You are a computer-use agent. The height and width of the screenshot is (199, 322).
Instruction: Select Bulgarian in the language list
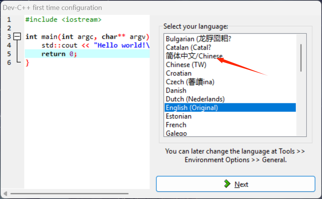(x=230, y=39)
